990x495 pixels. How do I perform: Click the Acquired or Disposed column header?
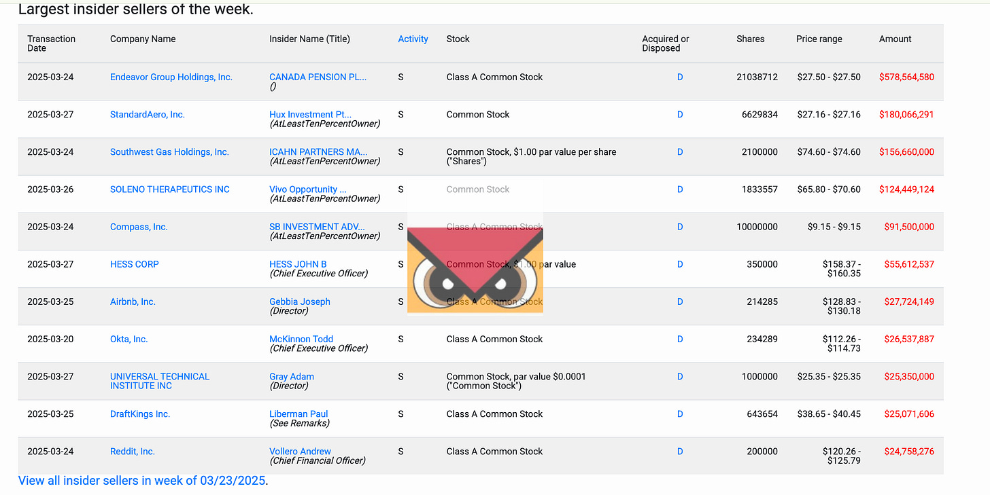tap(666, 43)
